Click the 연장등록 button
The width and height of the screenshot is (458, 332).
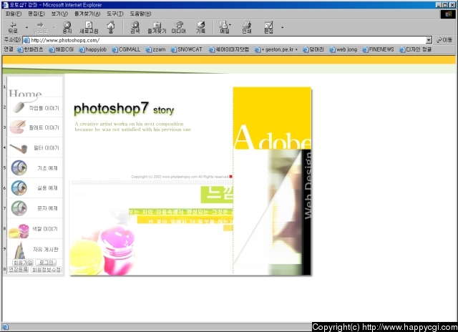(18, 269)
